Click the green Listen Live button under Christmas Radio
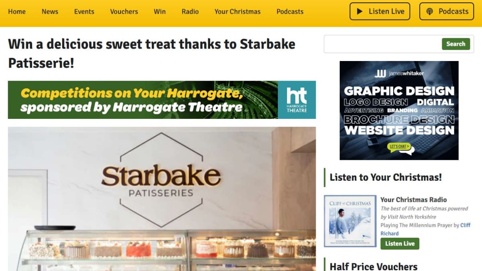Image resolution: width=482 pixels, height=271 pixels. (400, 243)
